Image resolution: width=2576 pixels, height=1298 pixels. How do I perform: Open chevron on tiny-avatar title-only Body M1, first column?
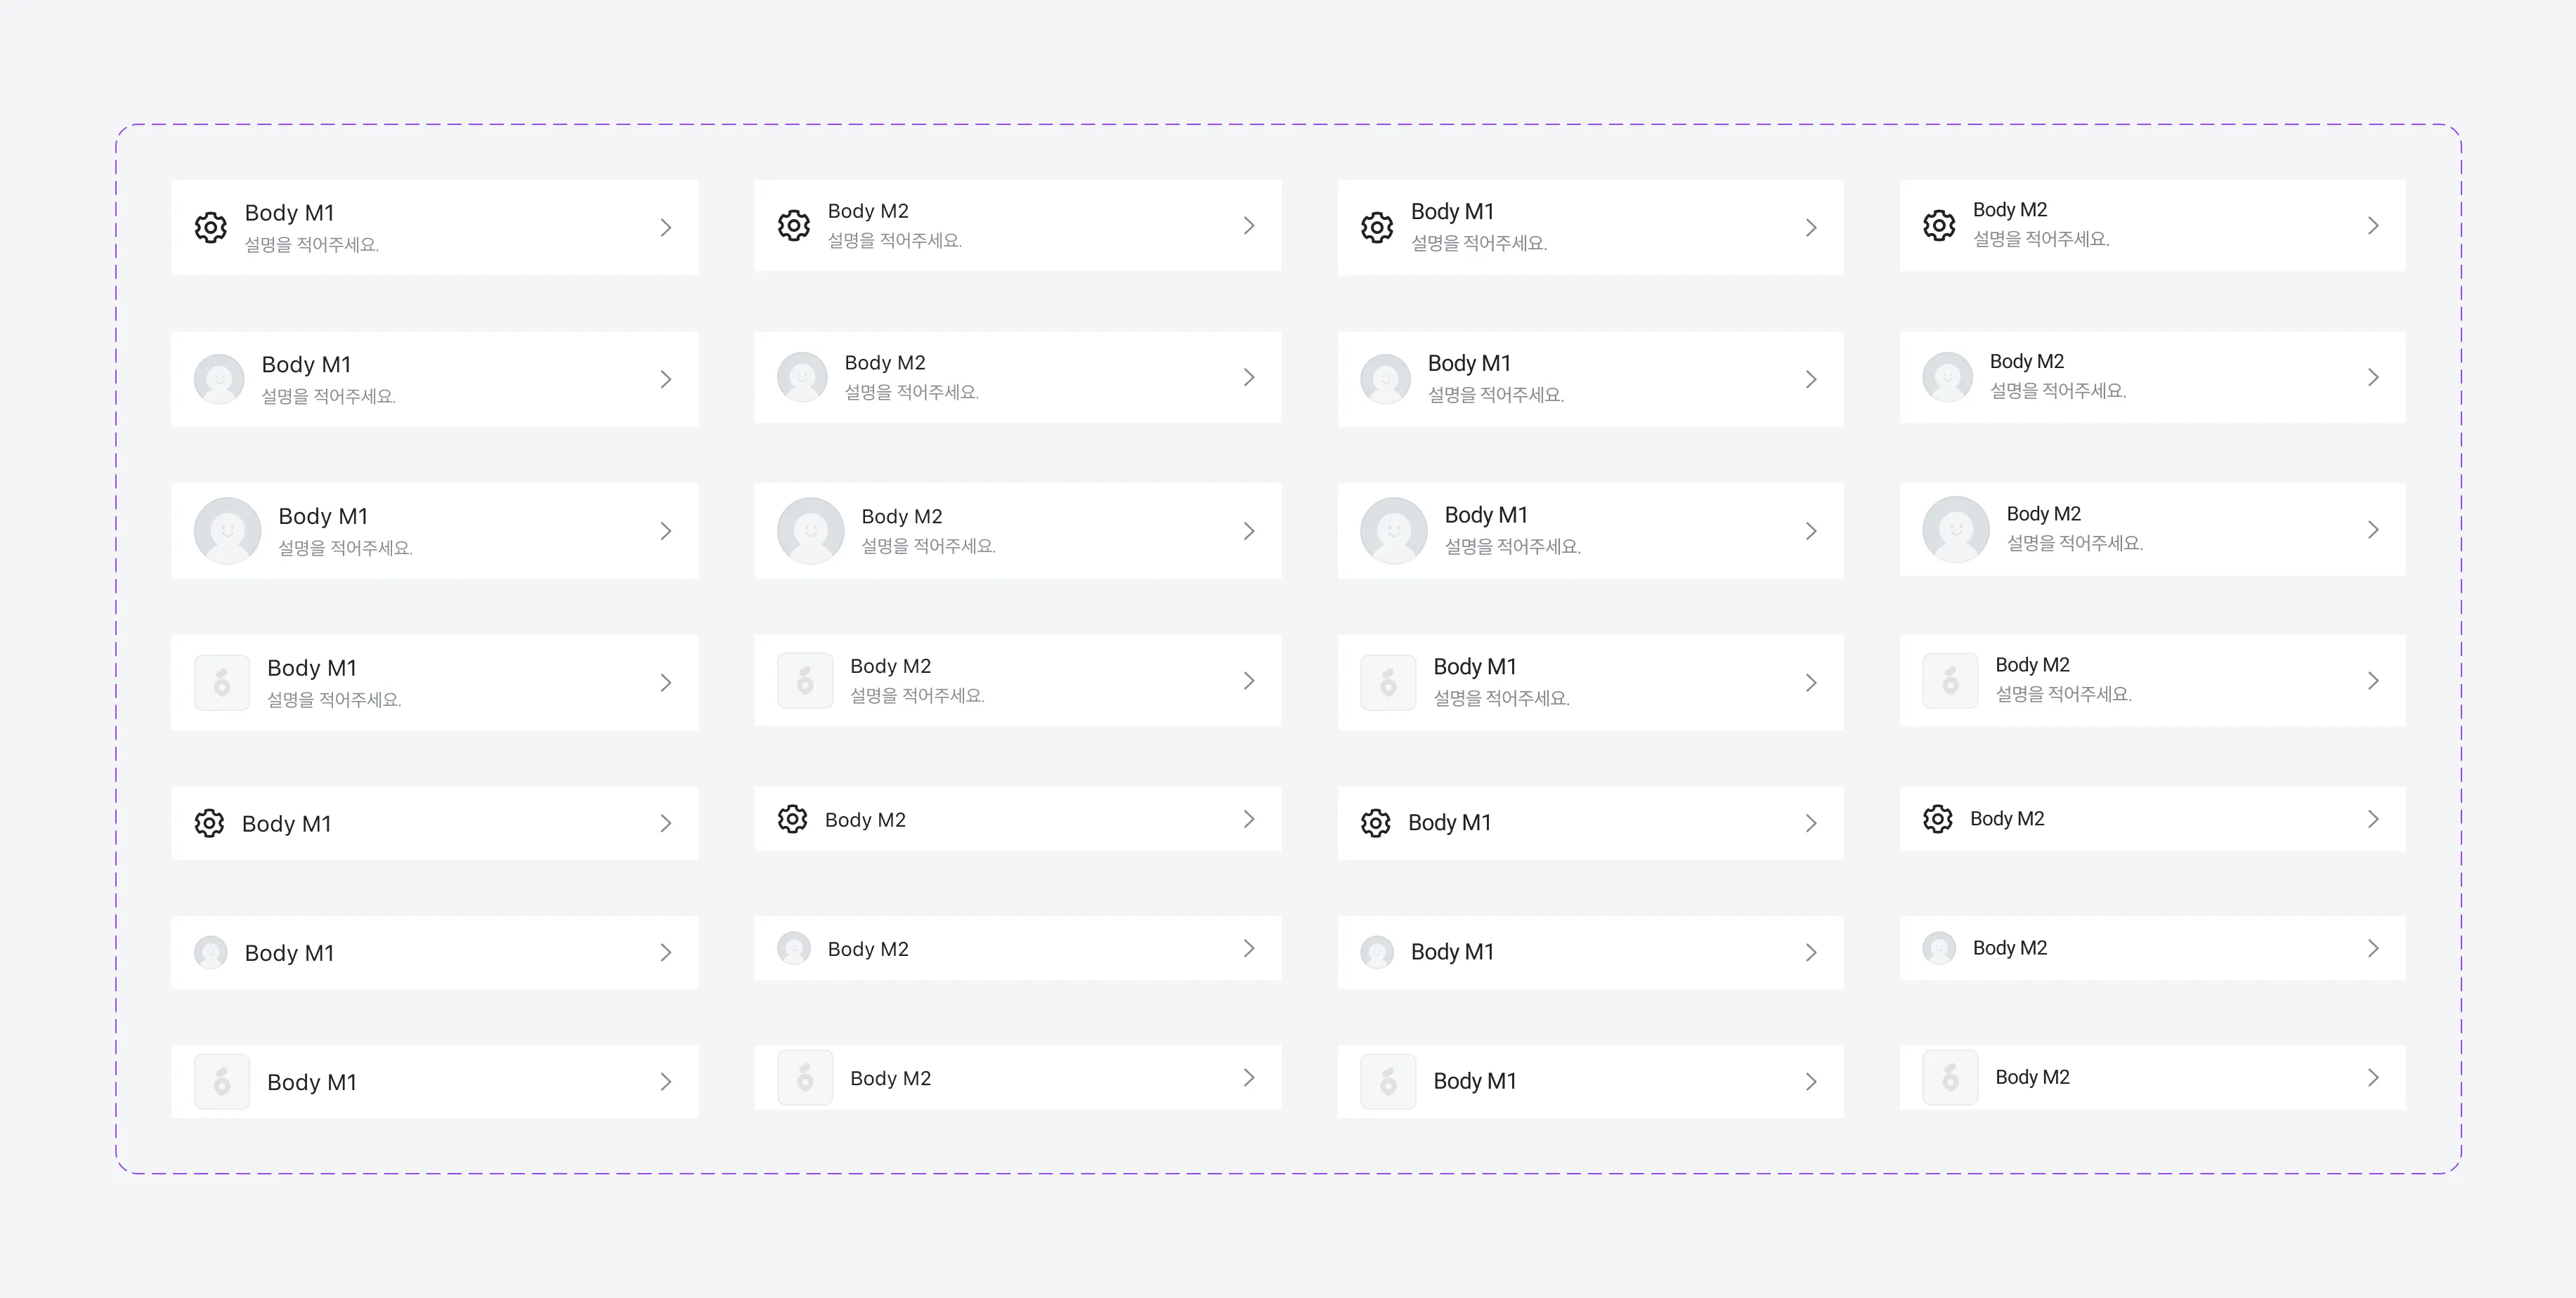666,953
